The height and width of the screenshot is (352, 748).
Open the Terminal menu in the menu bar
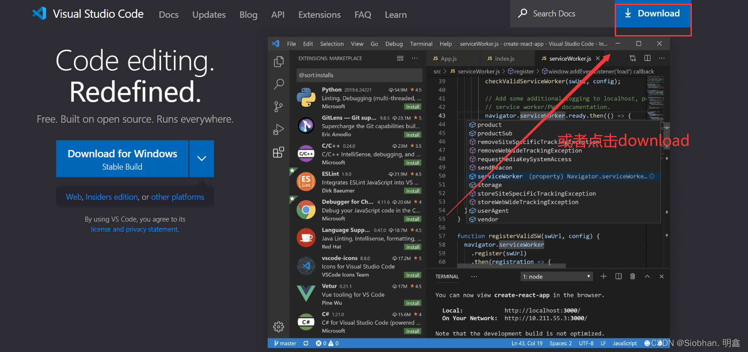pyautogui.click(x=421, y=44)
